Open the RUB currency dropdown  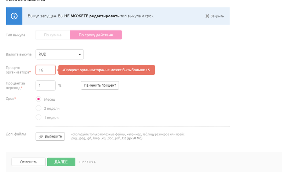click(x=60, y=54)
